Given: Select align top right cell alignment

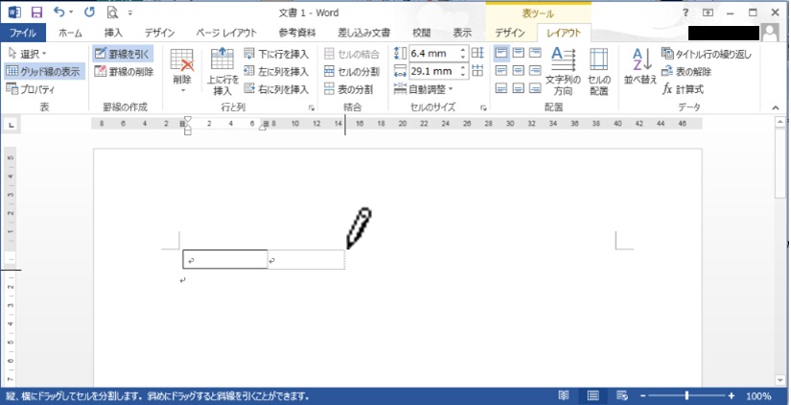Looking at the screenshot, I should click(535, 53).
